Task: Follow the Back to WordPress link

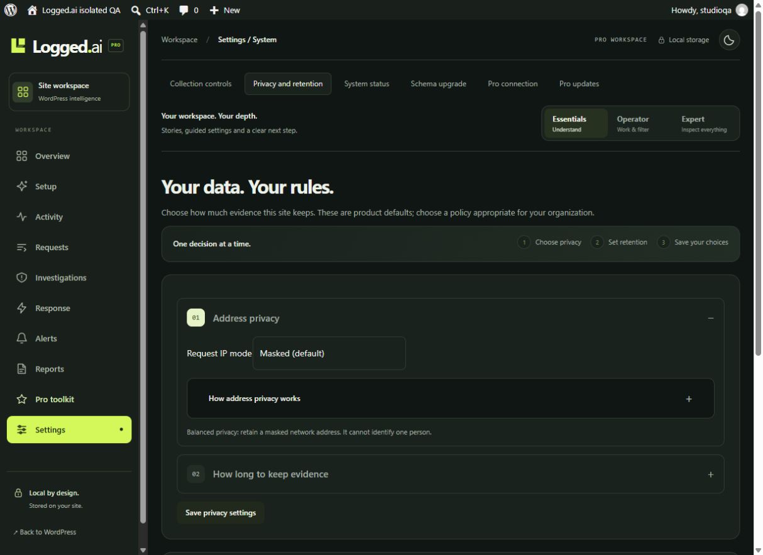Action: (x=45, y=532)
